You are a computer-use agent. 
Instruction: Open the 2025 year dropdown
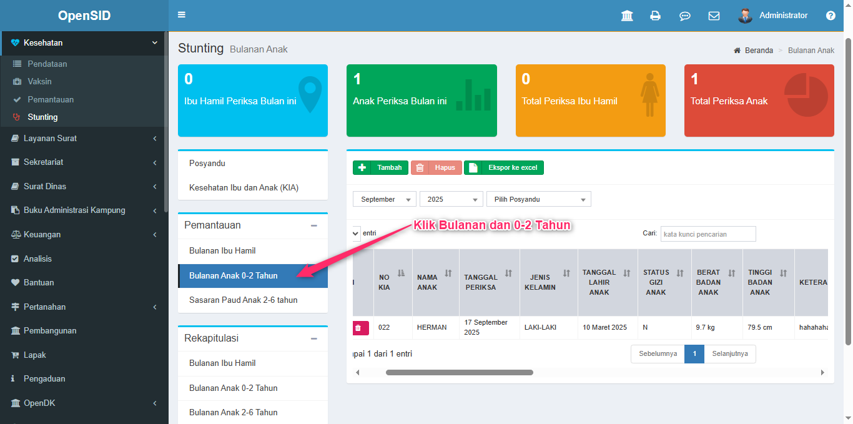[x=451, y=199]
